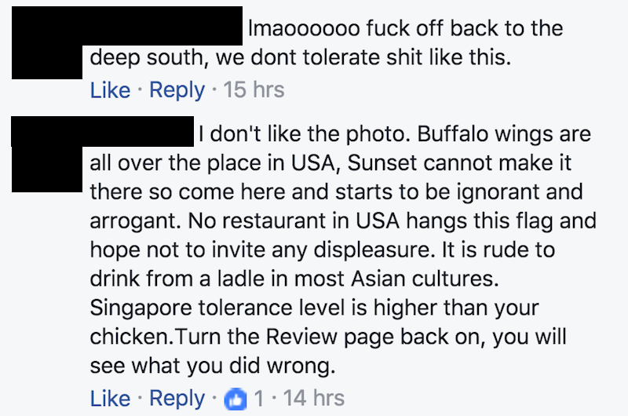
Task: Click the 'lmaoooooo' word in the first comment
Action: tap(304, 29)
